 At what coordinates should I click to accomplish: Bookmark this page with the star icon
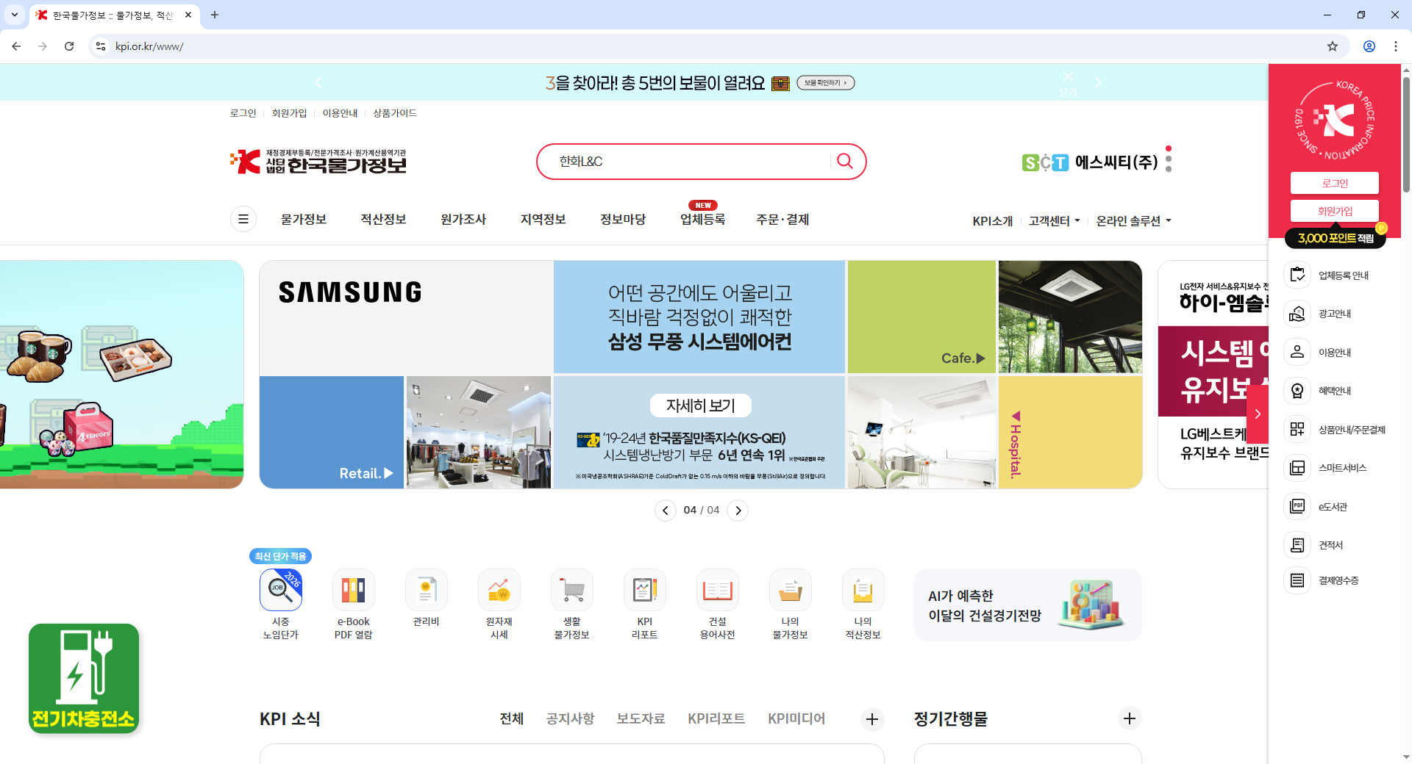1333,46
